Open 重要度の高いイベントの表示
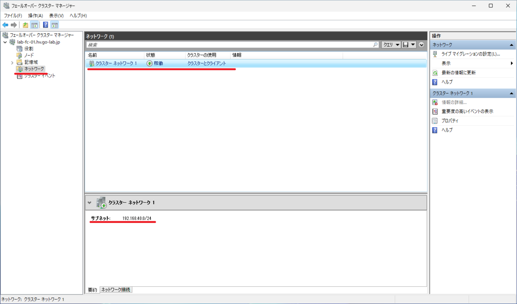Image resolution: width=517 pixels, height=304 pixels. coord(467,111)
